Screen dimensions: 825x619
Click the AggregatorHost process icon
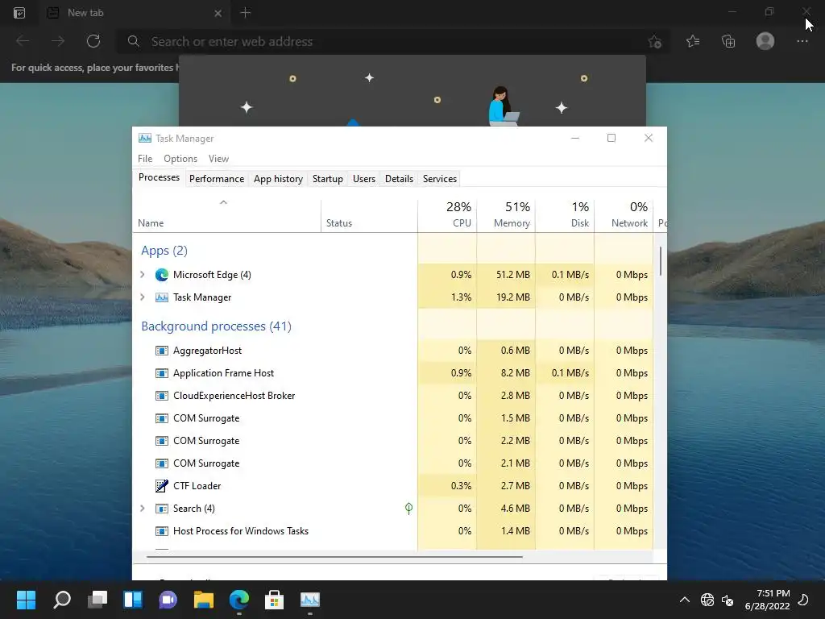pos(161,351)
